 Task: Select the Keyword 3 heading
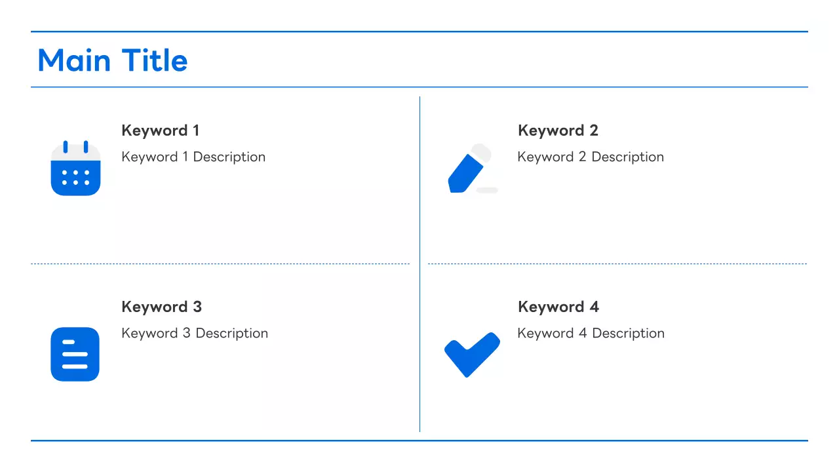(161, 307)
